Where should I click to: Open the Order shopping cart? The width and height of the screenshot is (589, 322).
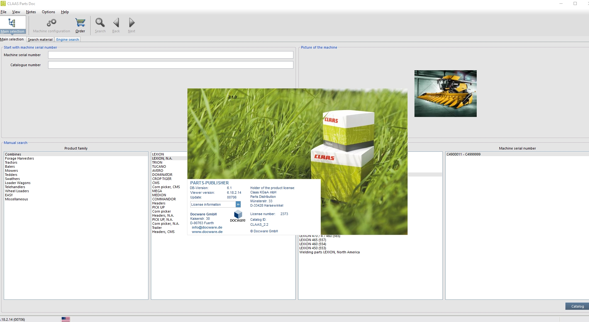[x=80, y=25]
